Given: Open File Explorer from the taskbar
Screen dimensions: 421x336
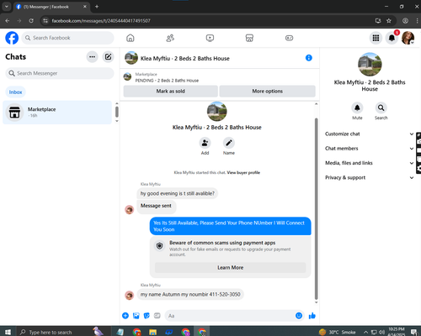Looking at the screenshot, I should (x=152, y=332).
